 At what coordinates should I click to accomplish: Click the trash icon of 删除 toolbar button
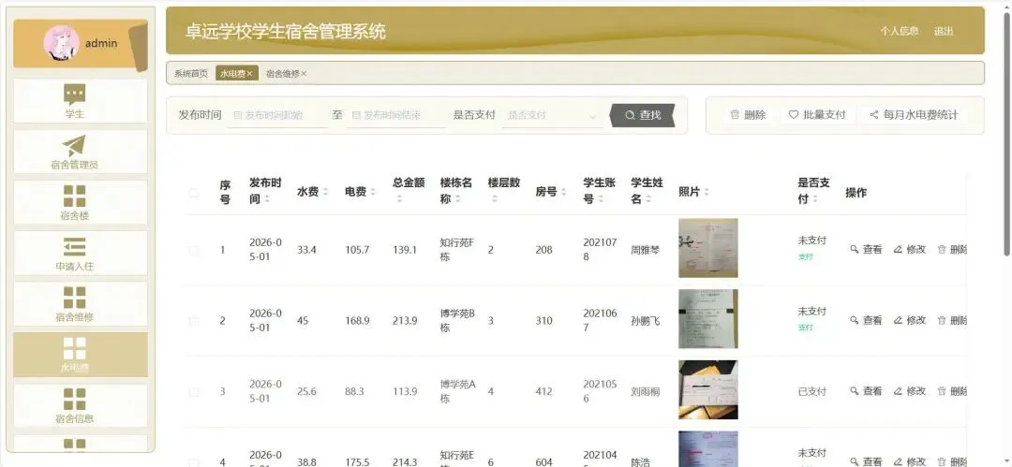735,115
